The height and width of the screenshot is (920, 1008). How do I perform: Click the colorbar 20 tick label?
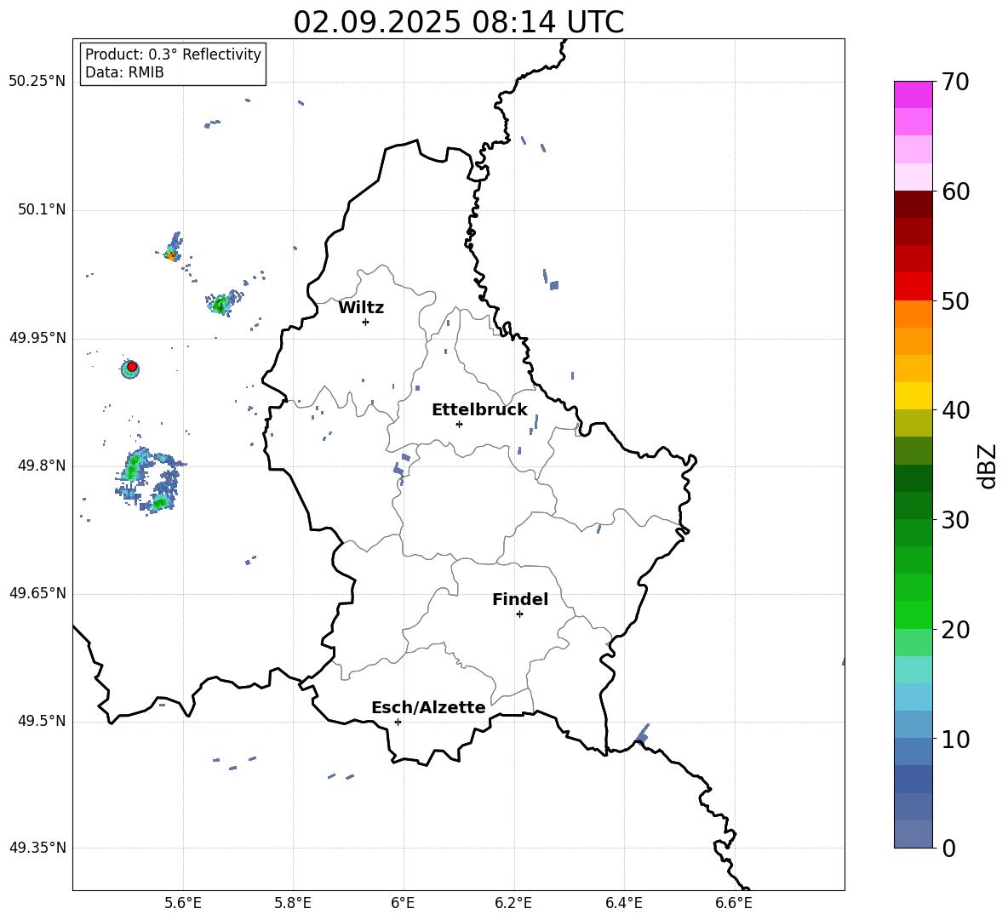[x=955, y=630]
